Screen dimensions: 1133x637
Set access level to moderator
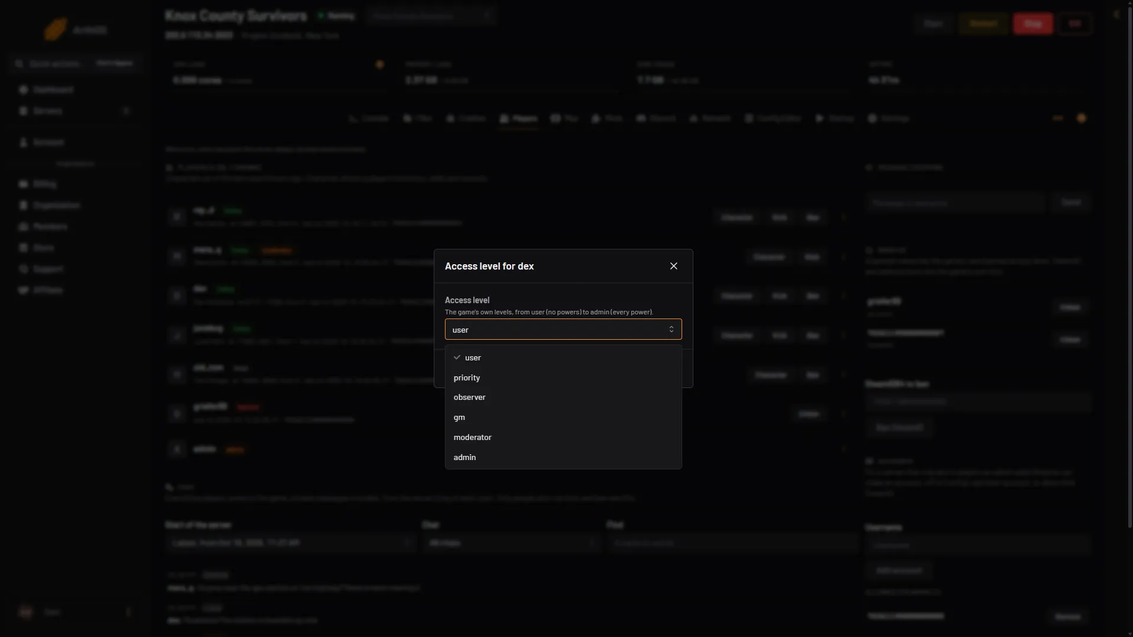tap(563, 438)
